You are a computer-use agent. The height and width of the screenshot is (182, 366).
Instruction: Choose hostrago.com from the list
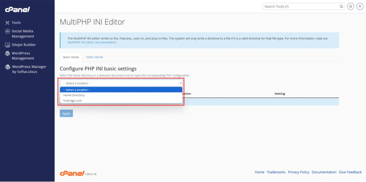point(121,100)
